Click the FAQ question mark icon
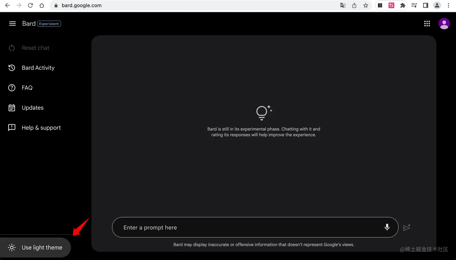Viewport: 456px width, 260px height. point(12,88)
